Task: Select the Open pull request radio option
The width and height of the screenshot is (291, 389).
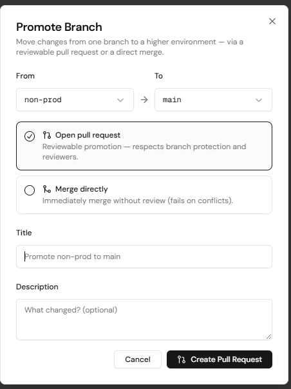Action: pyautogui.click(x=30, y=136)
